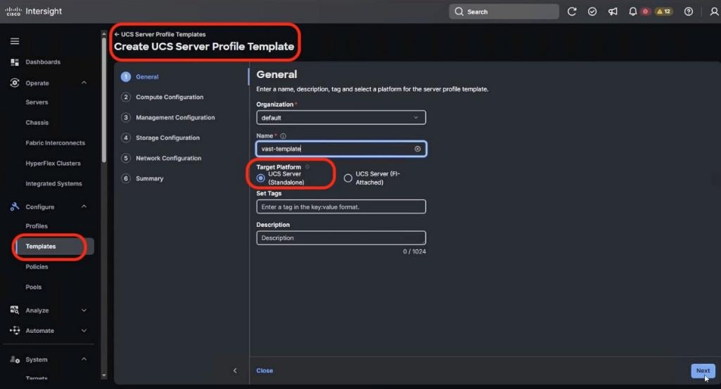Click sidebar scrollbar up arrow
This screenshot has width=721, height=389.
104,34
